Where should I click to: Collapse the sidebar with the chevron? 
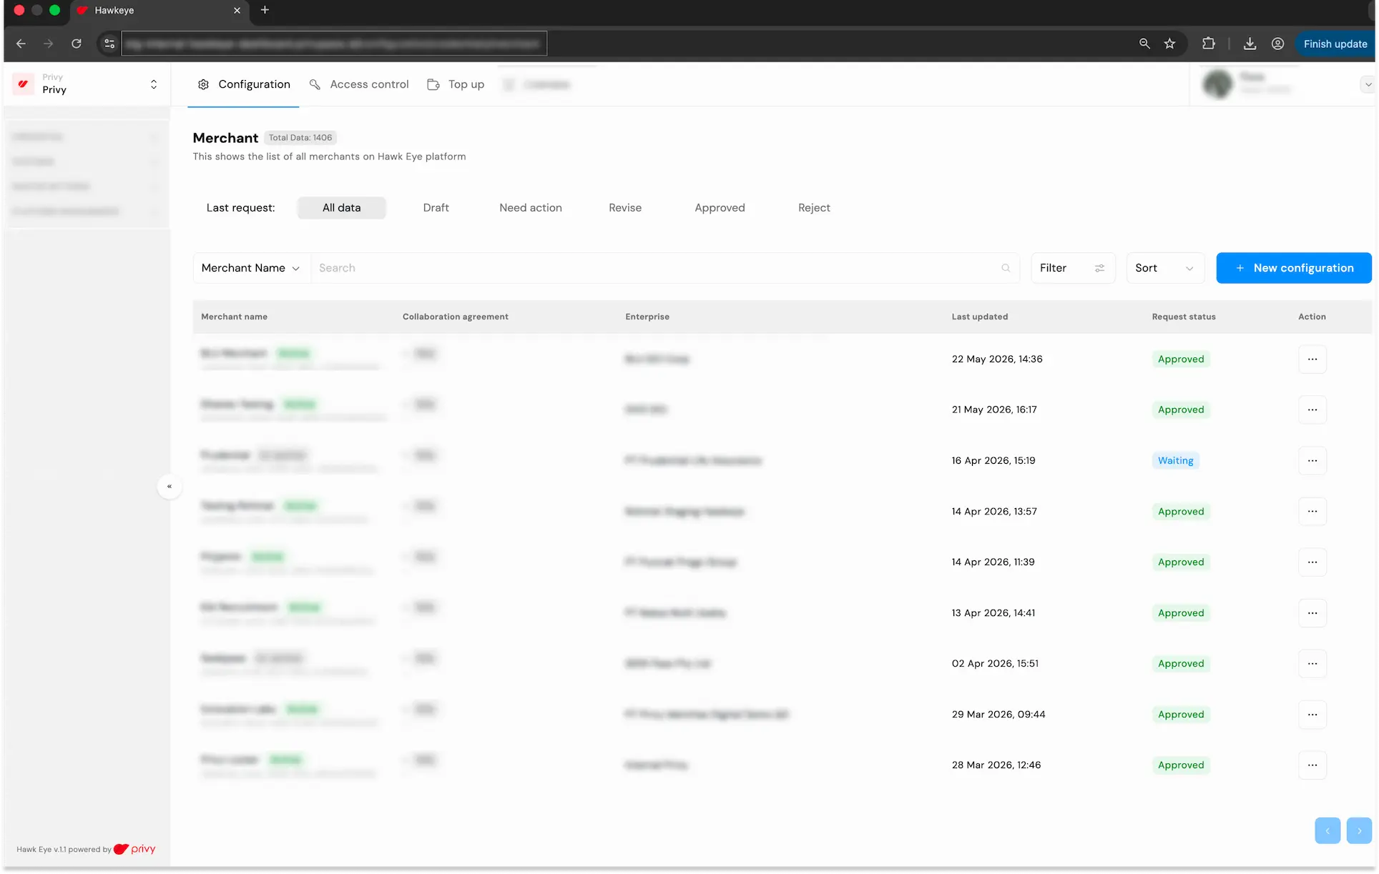170,487
